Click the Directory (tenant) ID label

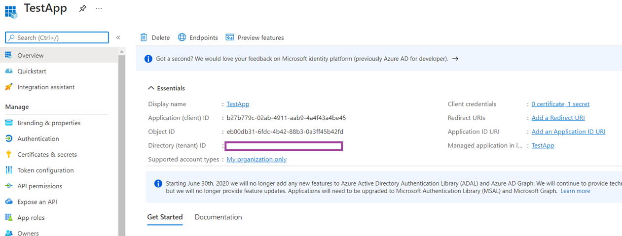point(177,145)
